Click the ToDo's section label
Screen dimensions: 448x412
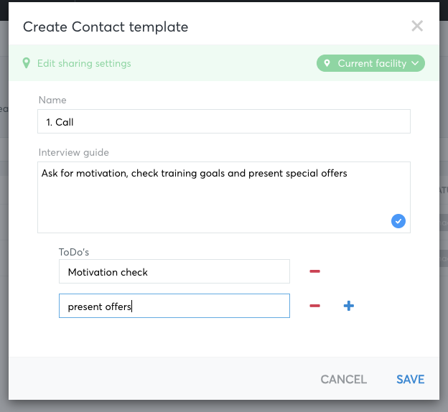click(74, 252)
